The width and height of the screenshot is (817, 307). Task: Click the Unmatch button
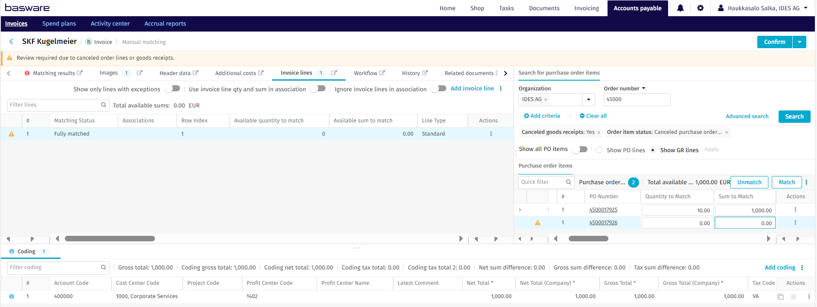tap(749, 182)
